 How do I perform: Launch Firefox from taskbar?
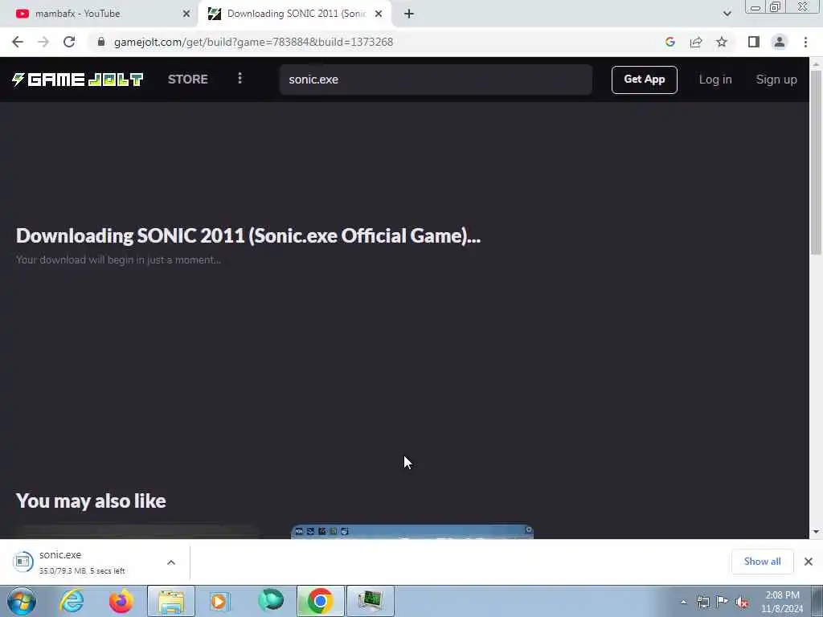coord(121,601)
